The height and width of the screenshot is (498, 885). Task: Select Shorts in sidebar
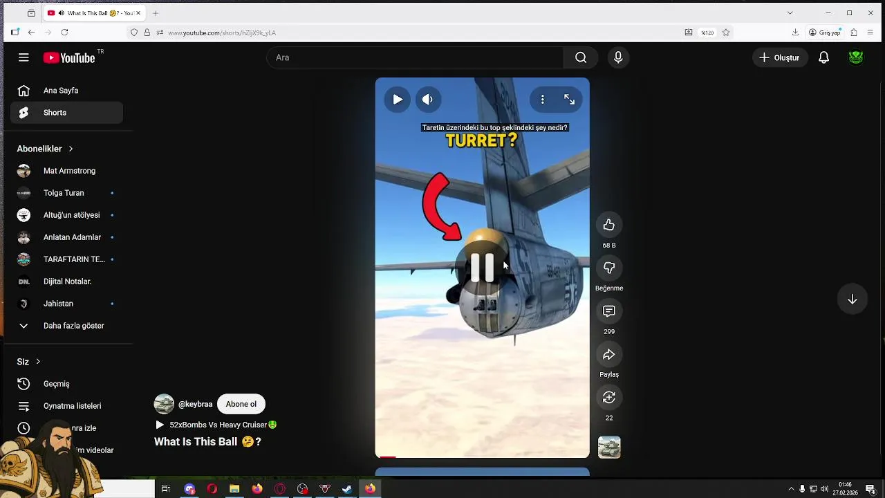[66, 113]
